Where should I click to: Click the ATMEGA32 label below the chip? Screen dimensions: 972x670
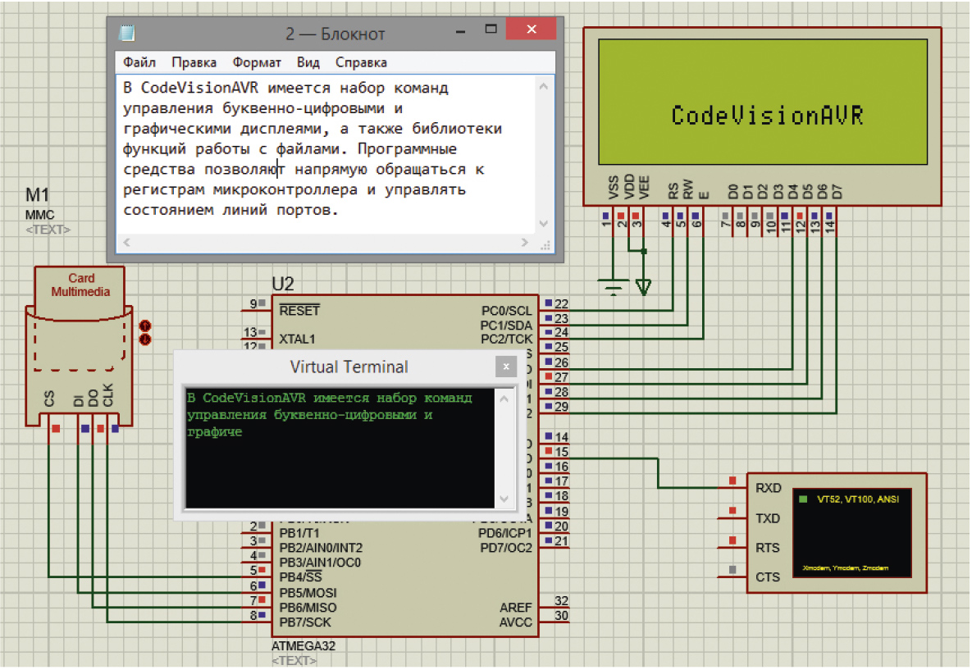(x=303, y=646)
